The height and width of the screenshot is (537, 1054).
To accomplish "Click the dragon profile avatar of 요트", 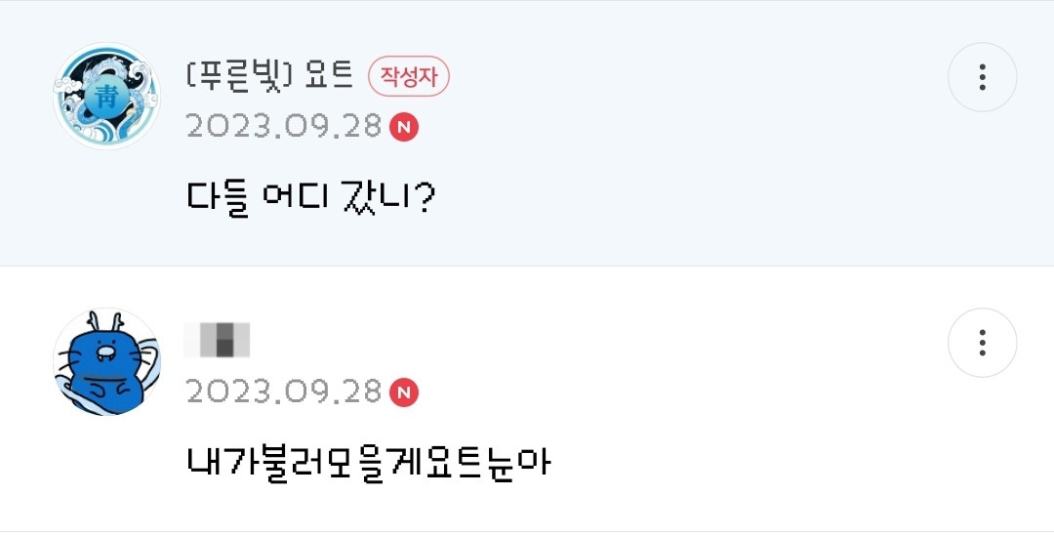I will [106, 96].
